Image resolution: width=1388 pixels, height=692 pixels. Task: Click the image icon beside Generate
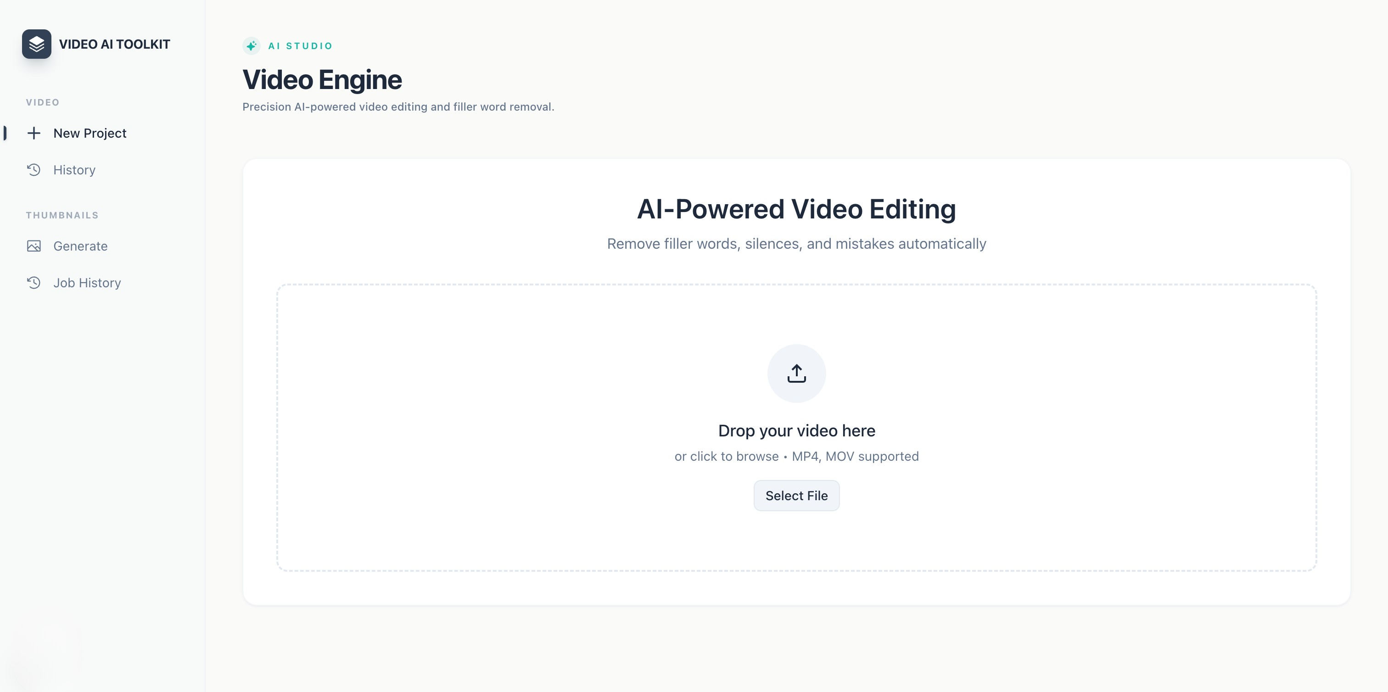click(x=34, y=246)
